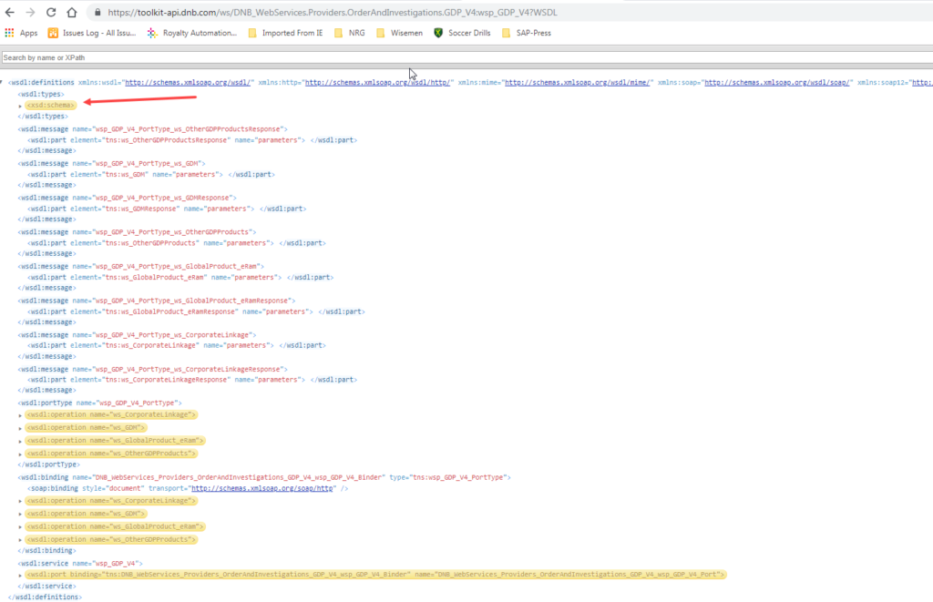Select the wsdl:portType wsp_GDP_V4_PortType tag

click(x=100, y=403)
